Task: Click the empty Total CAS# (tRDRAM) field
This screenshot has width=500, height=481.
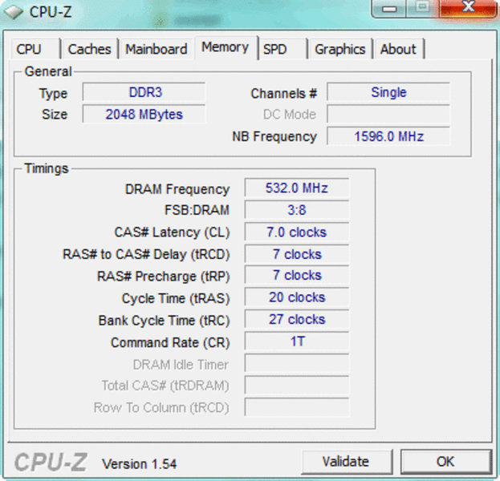Action: point(297,386)
